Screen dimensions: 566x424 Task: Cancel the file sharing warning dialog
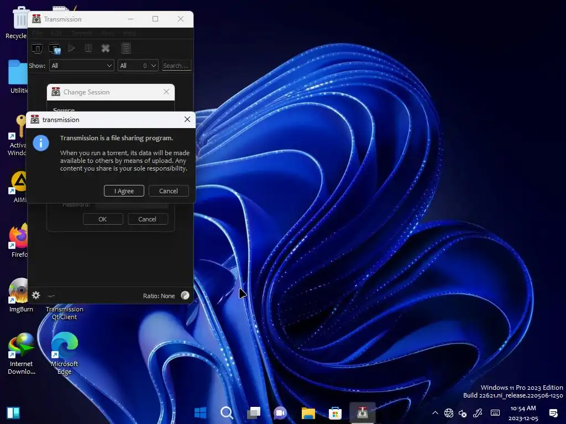tap(169, 190)
